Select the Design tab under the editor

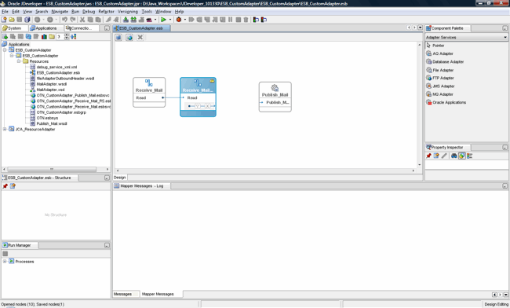coord(120,178)
